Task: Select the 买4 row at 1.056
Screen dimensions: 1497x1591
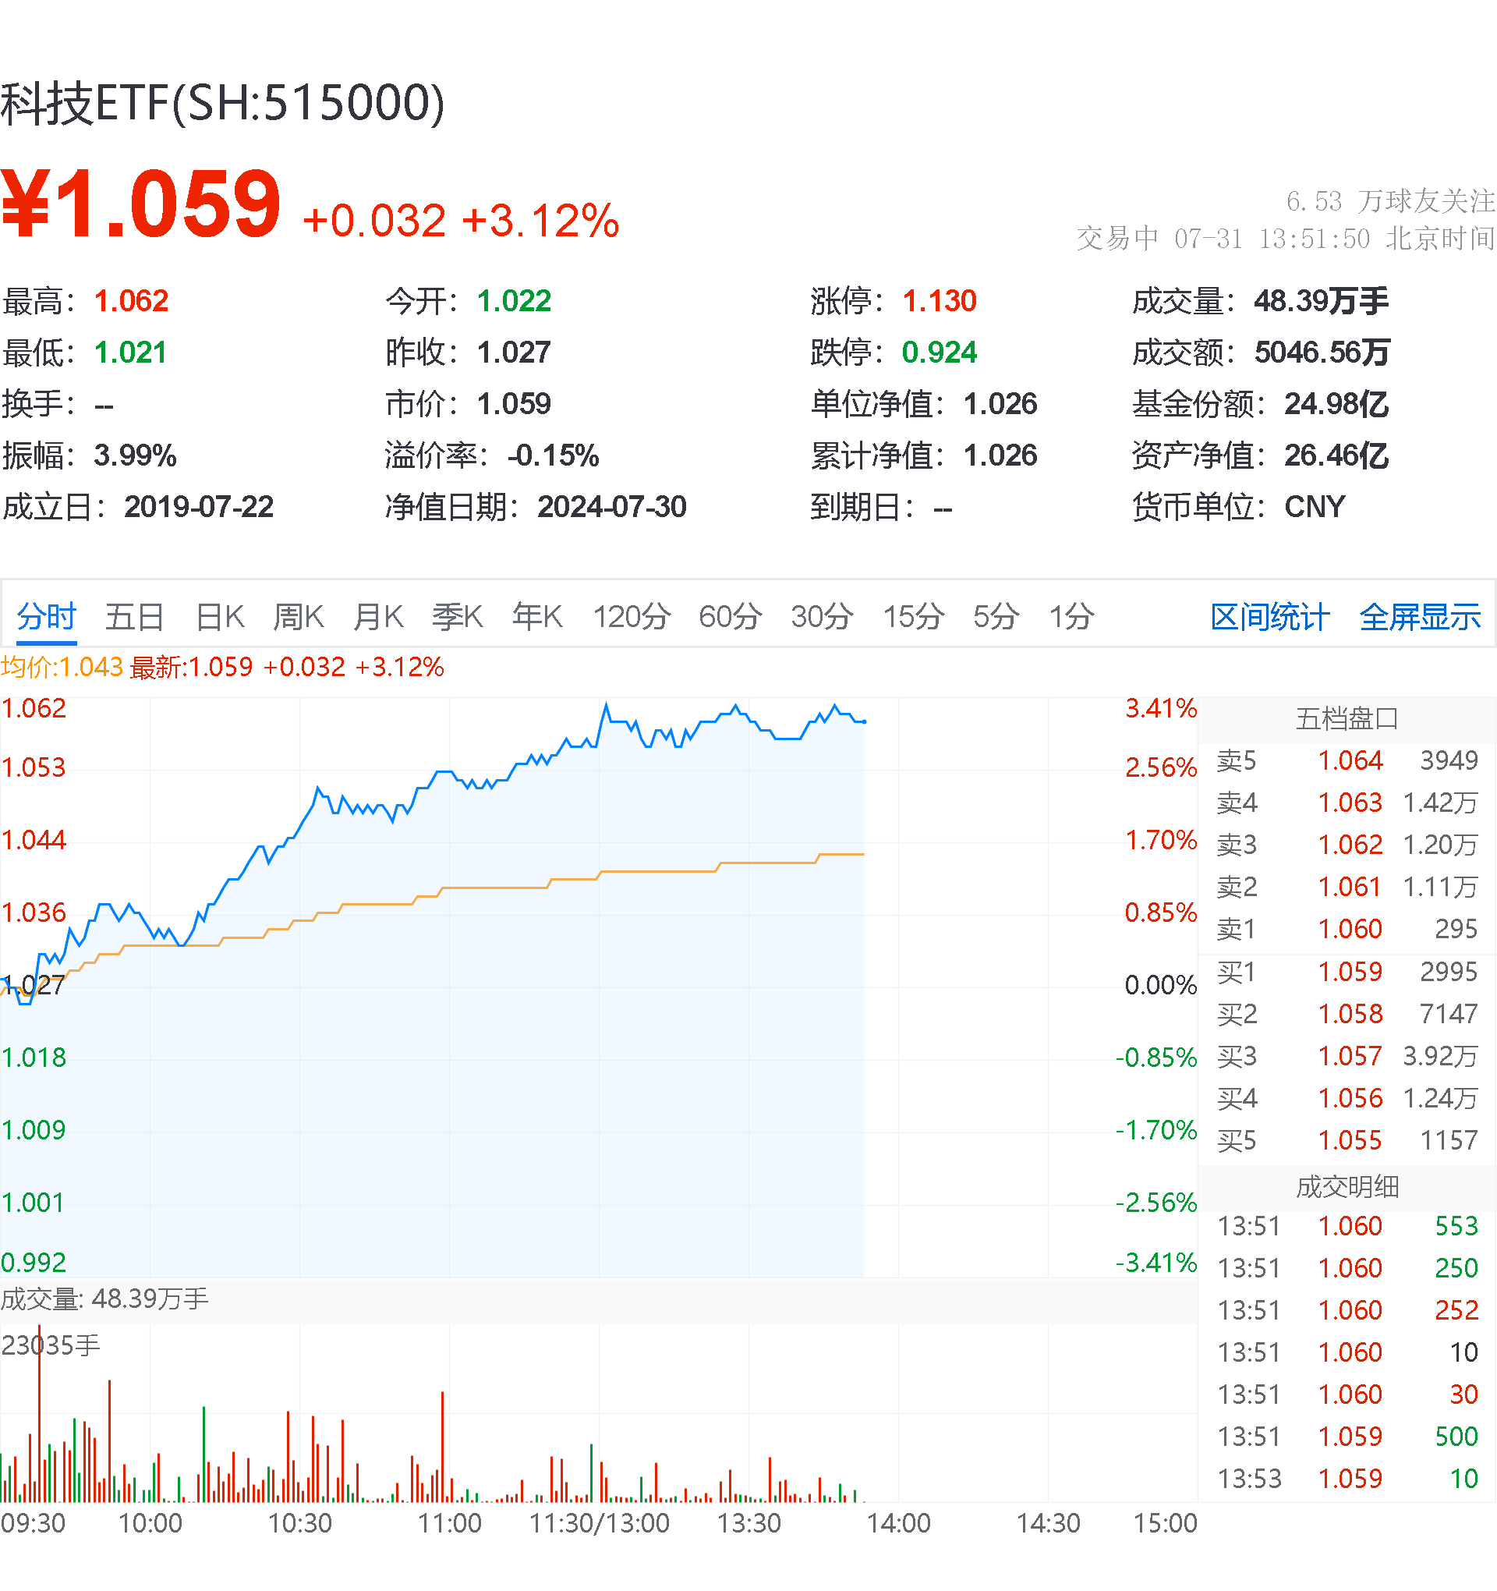Action: click(1347, 1099)
